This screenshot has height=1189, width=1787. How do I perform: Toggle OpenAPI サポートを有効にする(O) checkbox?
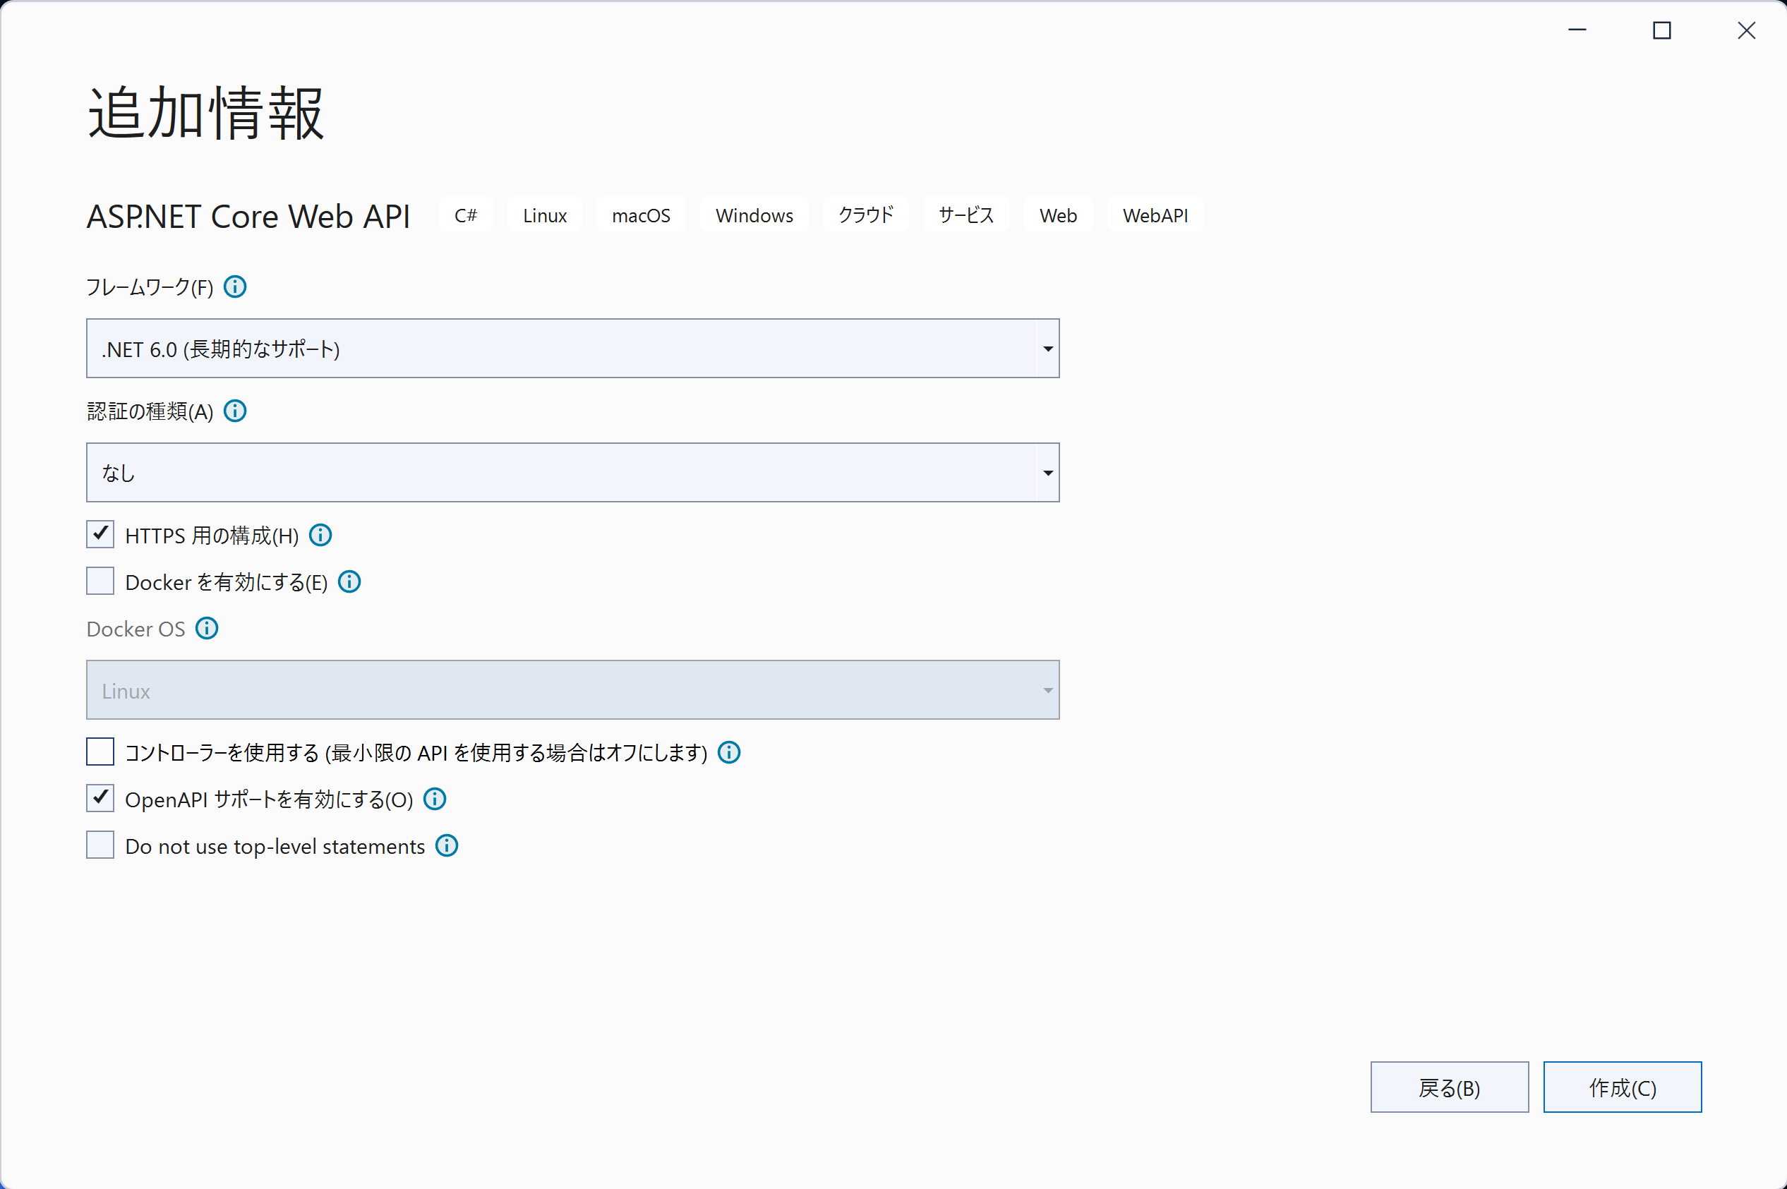pos(100,799)
